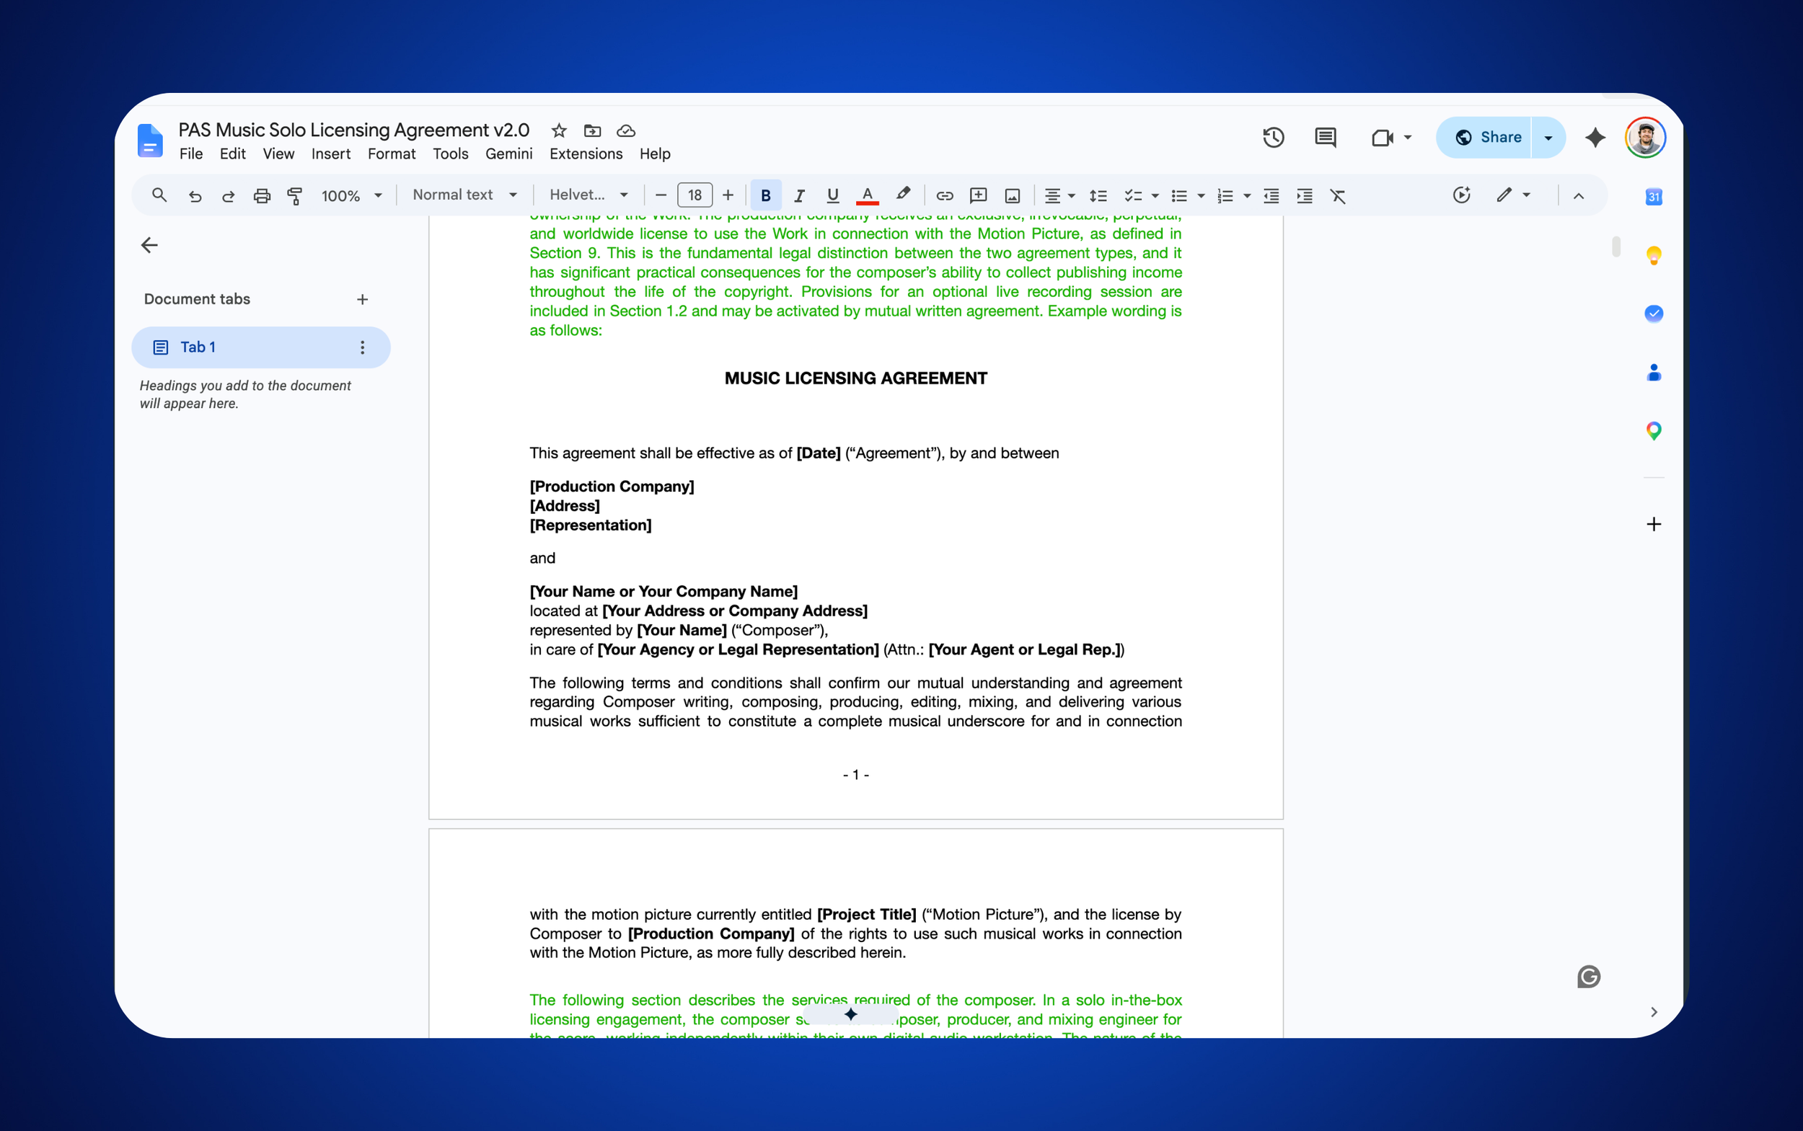Insert a link
Image resolution: width=1803 pixels, height=1131 pixels.
(945, 196)
